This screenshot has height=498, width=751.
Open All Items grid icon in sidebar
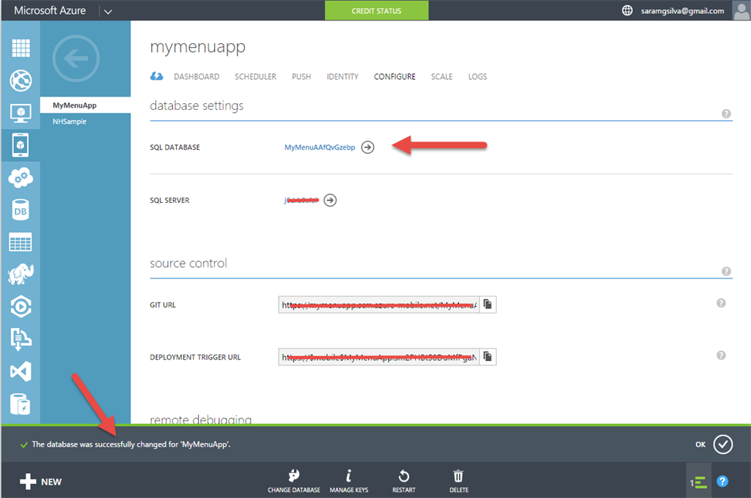(x=21, y=48)
